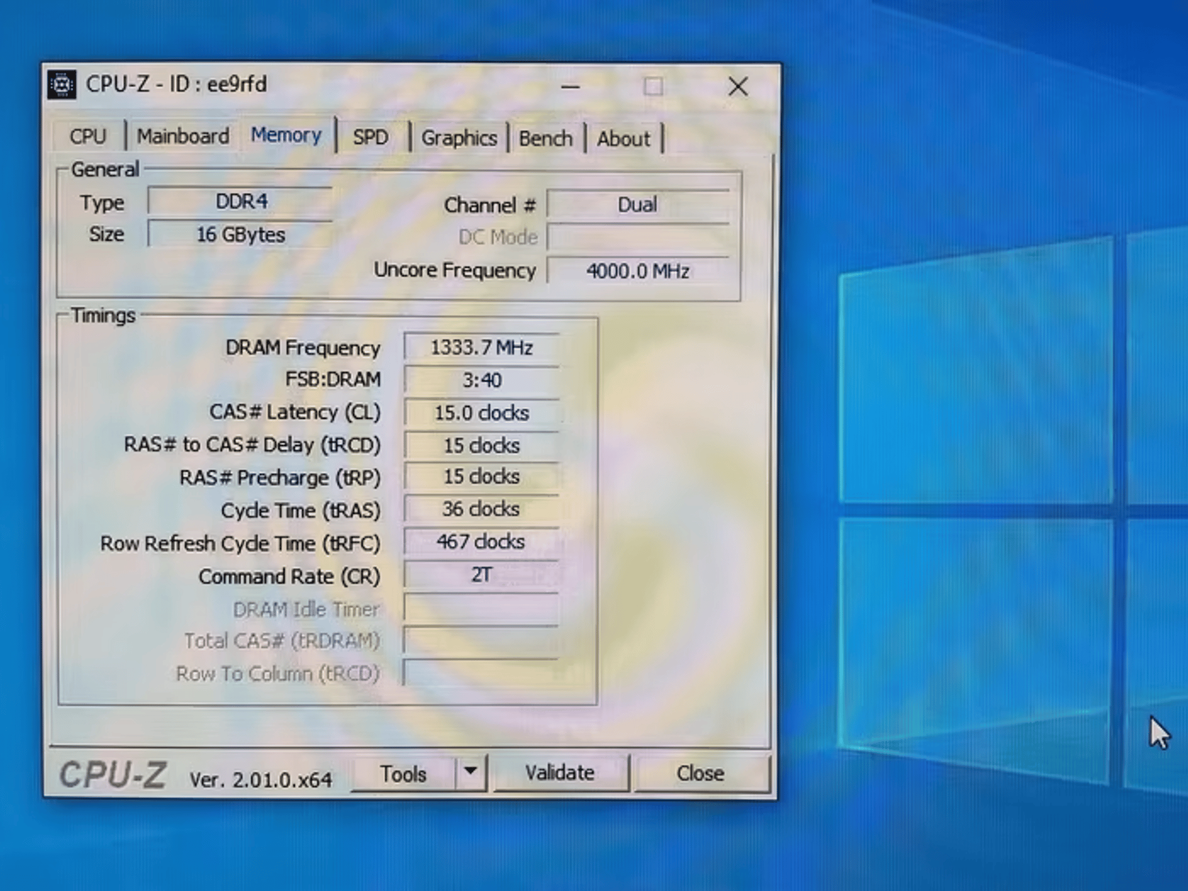Click the RAS# Precharge value 15 clocks
Screen dimensions: 1188x891
point(481,476)
